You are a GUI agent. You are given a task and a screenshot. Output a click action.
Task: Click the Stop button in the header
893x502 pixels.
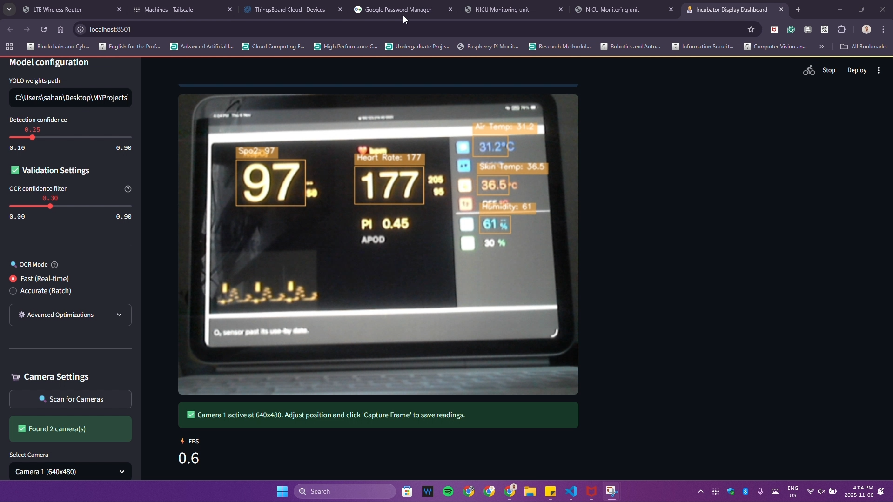click(x=829, y=70)
